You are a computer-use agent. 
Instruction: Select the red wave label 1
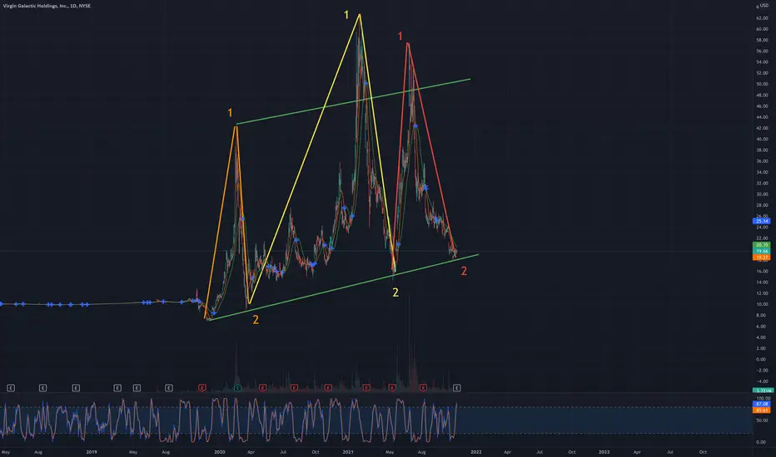tap(400, 36)
